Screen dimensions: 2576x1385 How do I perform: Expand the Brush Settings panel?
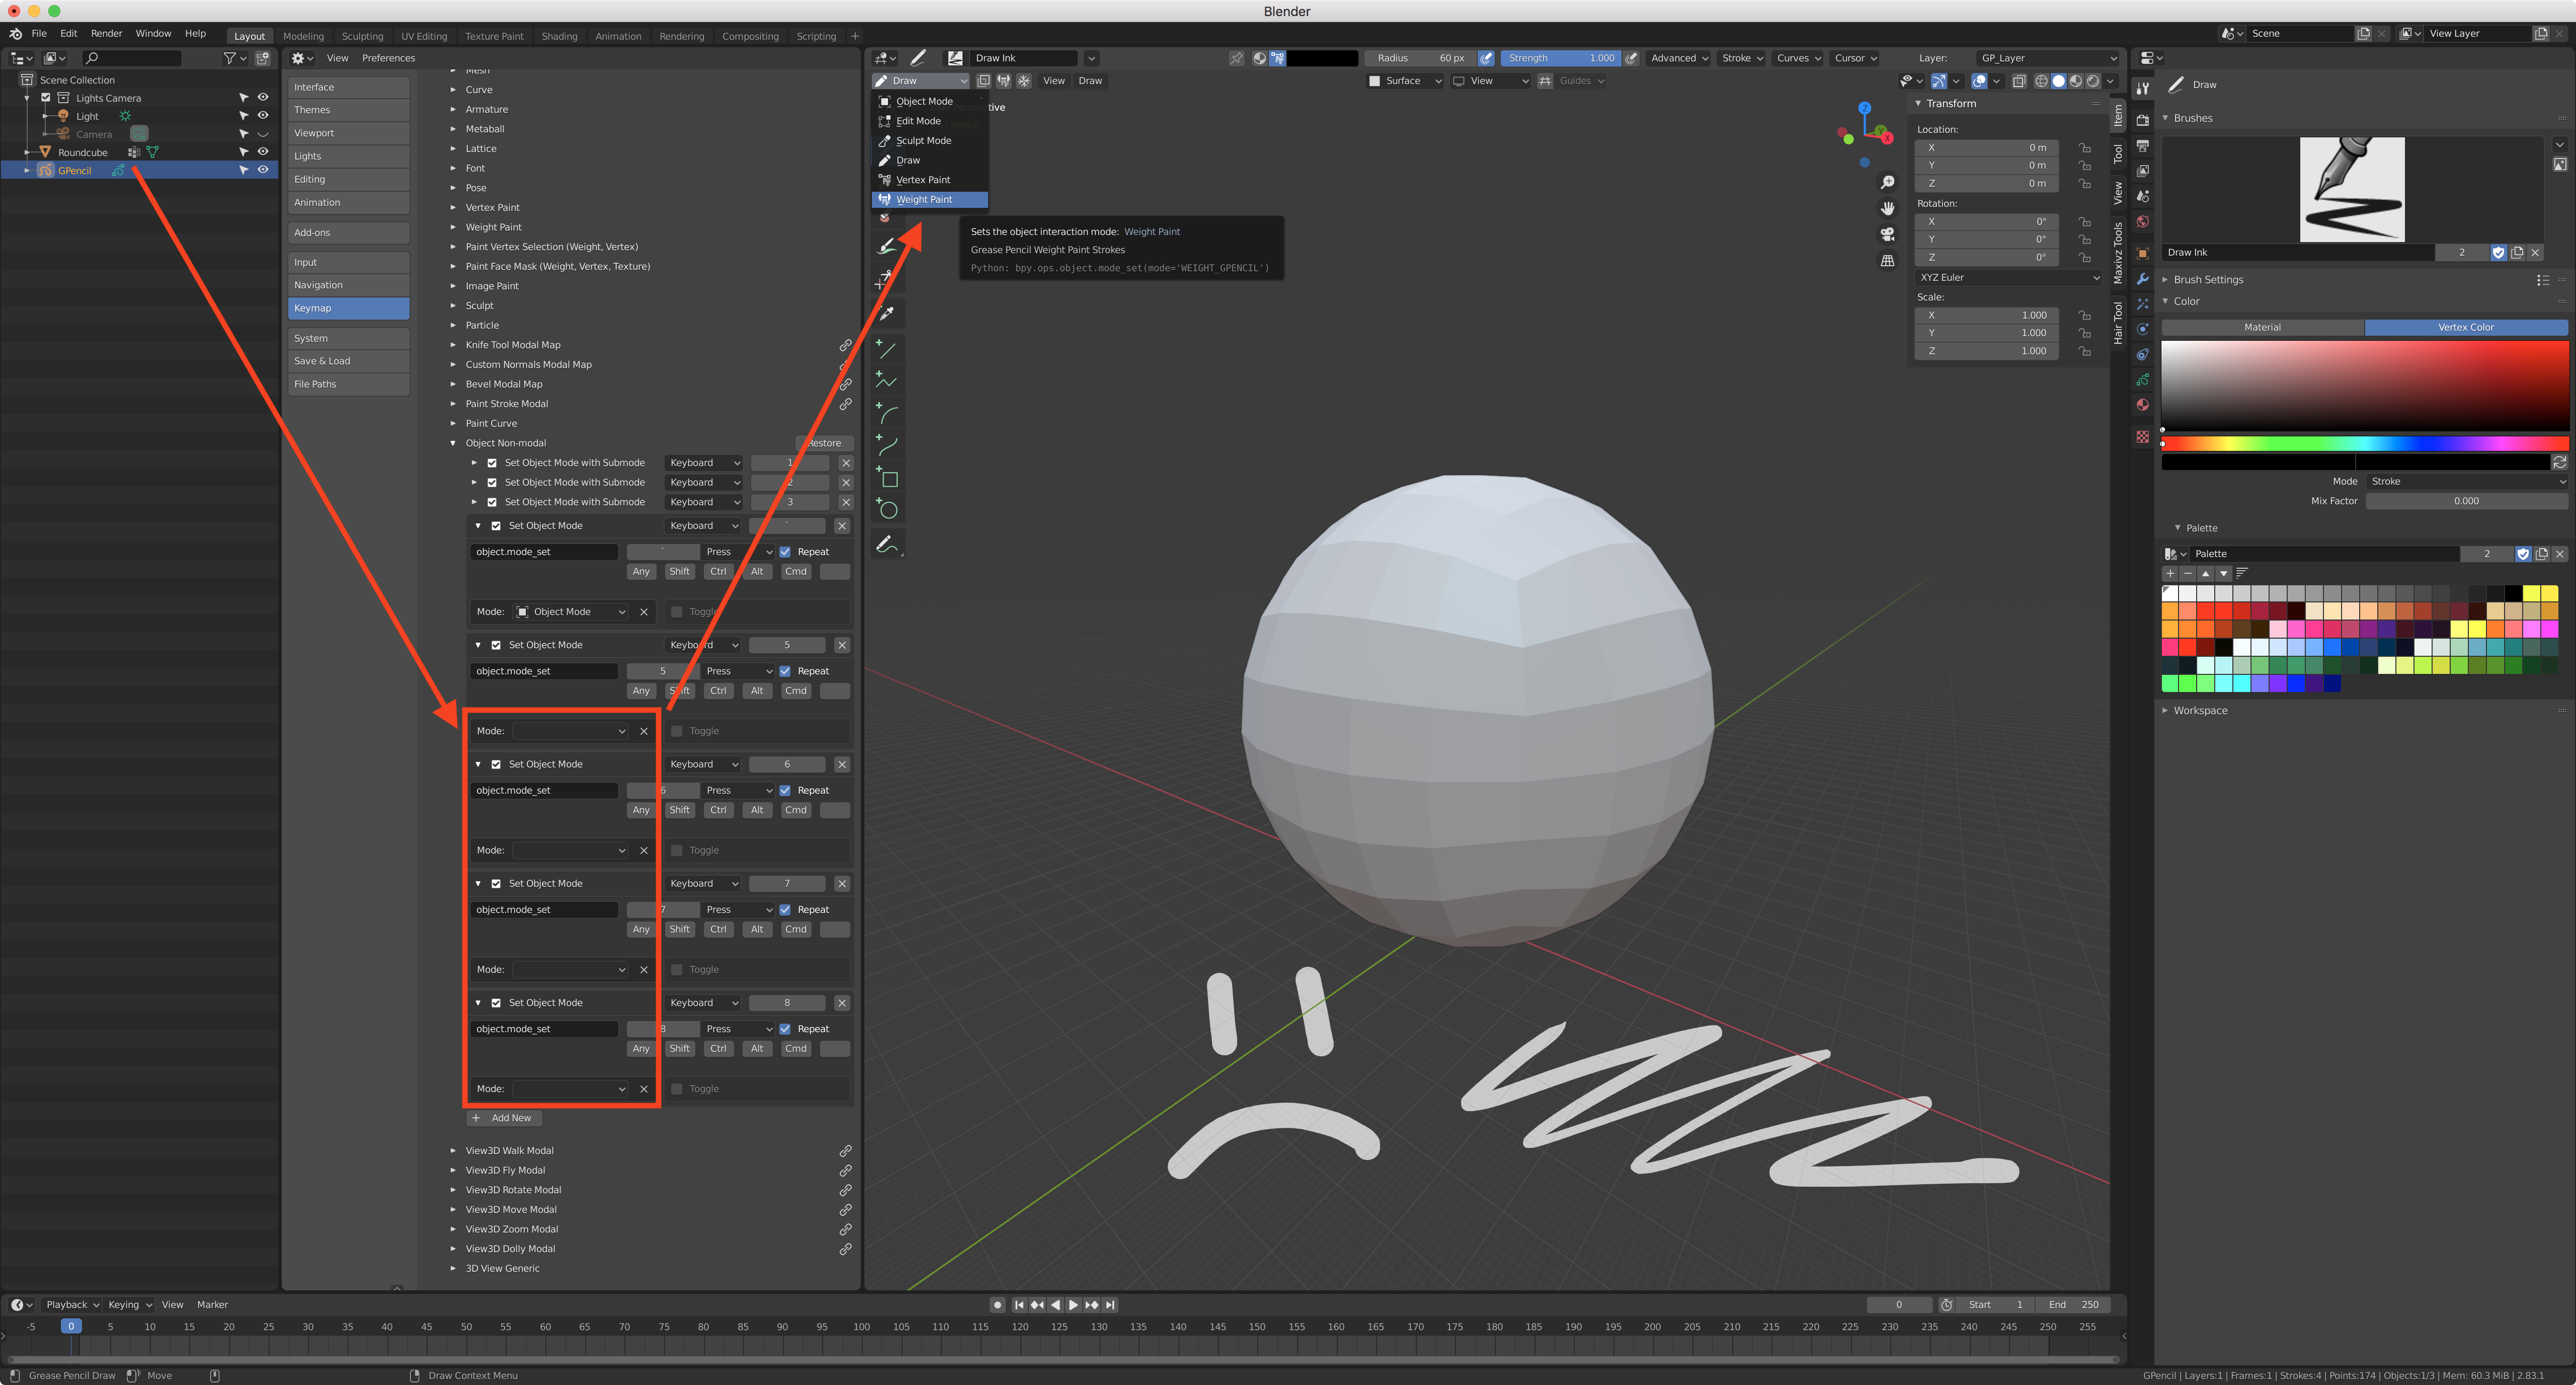click(x=2208, y=280)
